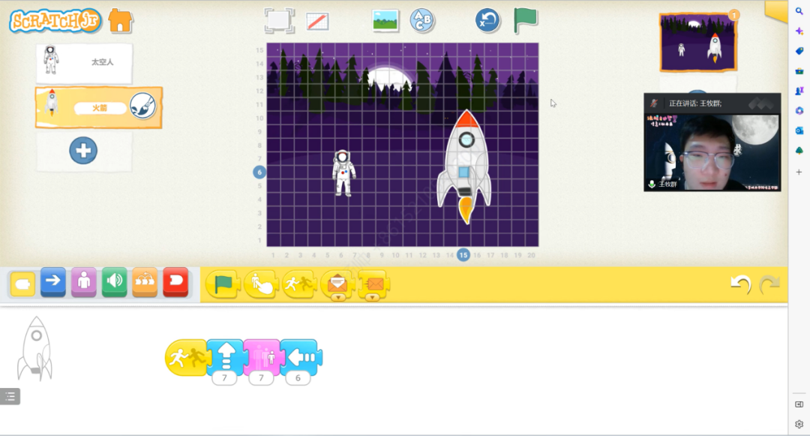Toggle the stage grid display
810x436 pixels.
pos(318,20)
